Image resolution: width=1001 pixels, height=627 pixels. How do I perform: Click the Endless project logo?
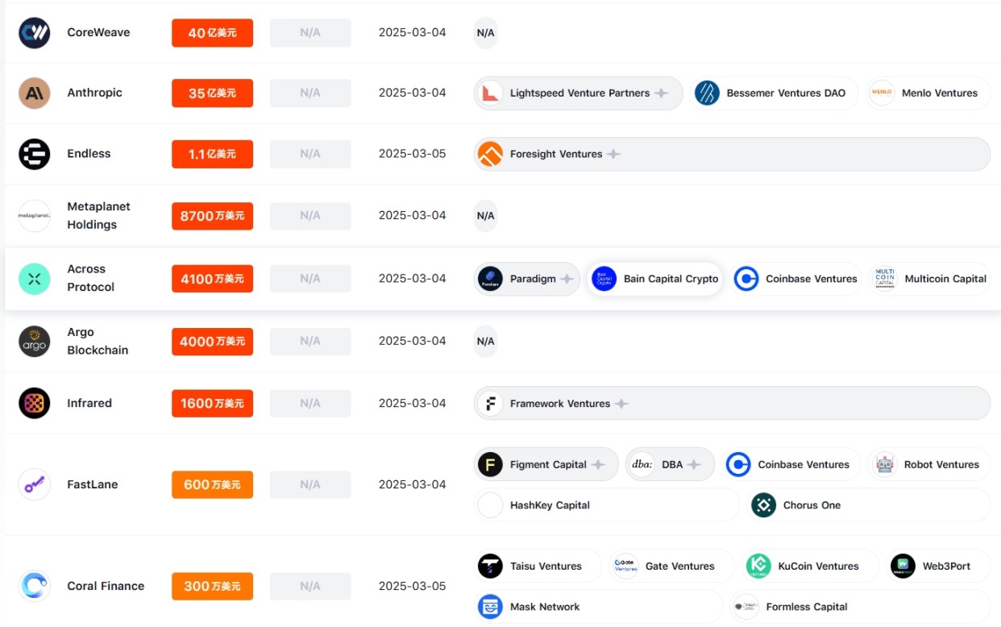tap(35, 154)
